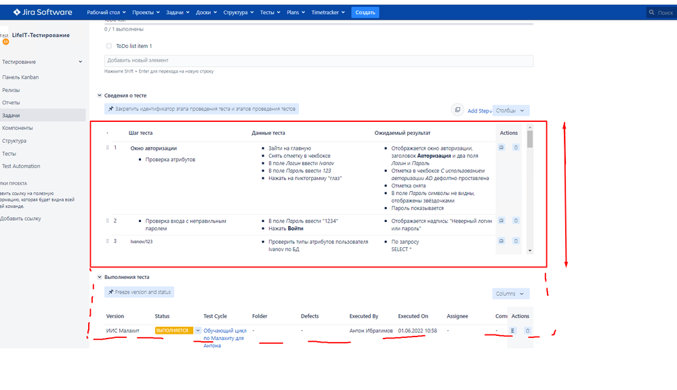This screenshot has width=677, height=390.
Task: Open the Проекты menu
Action: (x=146, y=12)
